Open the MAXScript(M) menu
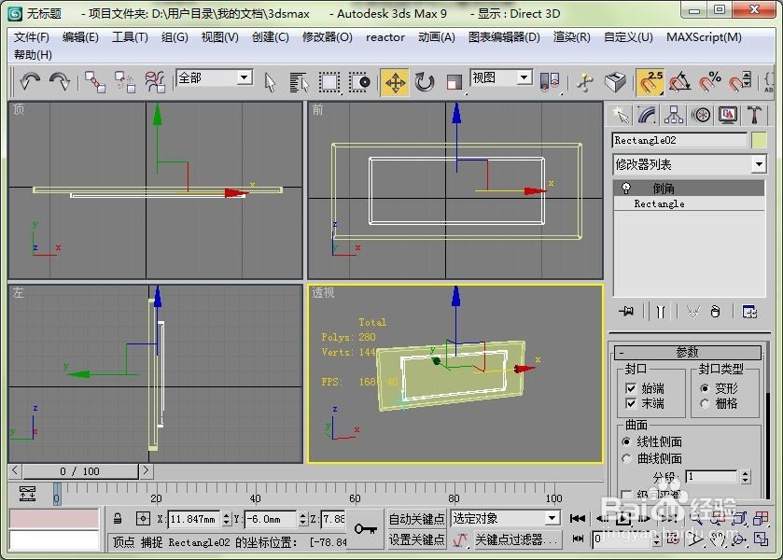Viewport: 783px width, 560px height. 704,37
